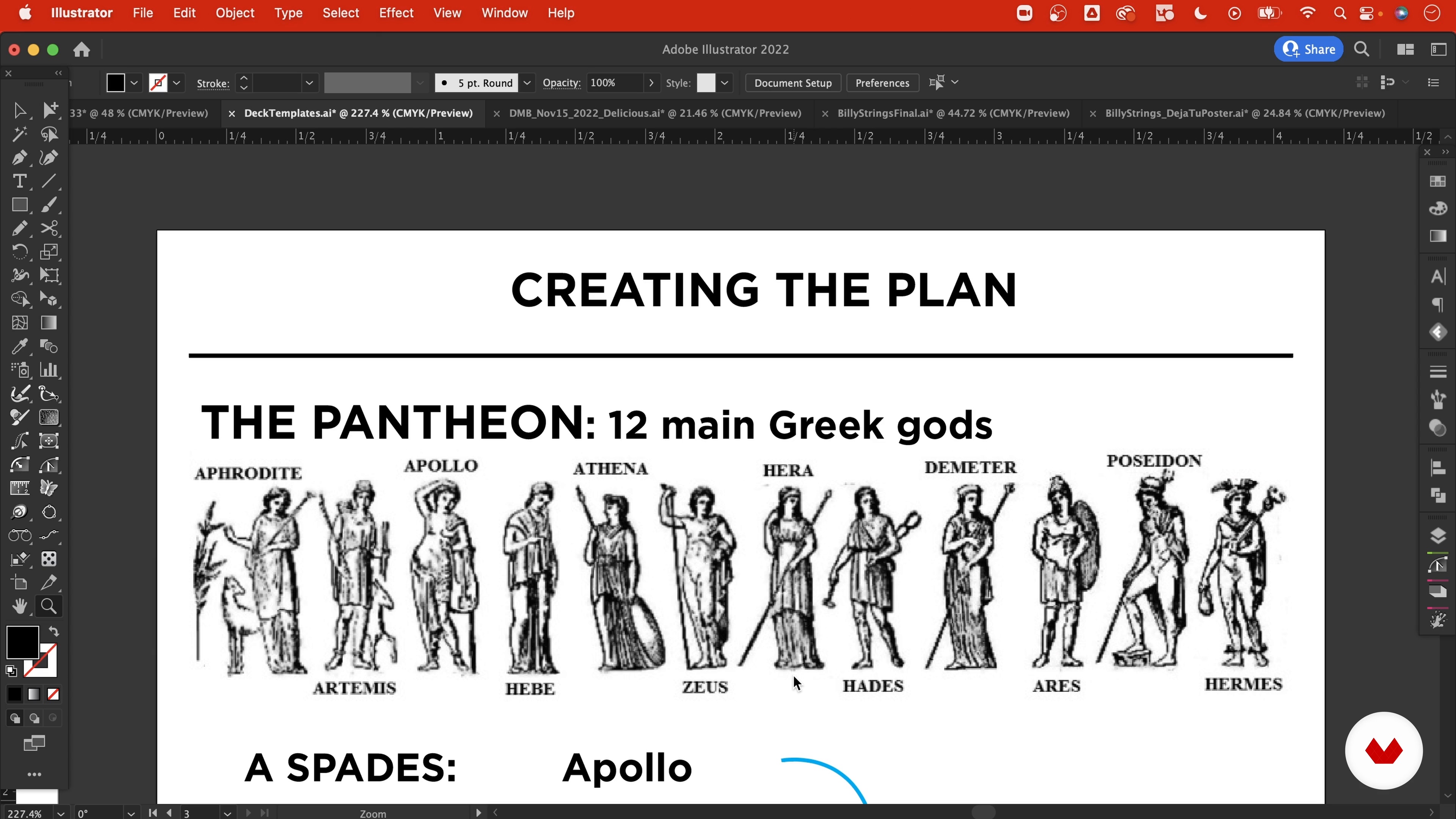The height and width of the screenshot is (819, 1456).
Task: Select the Scissors tool
Action: point(50,228)
